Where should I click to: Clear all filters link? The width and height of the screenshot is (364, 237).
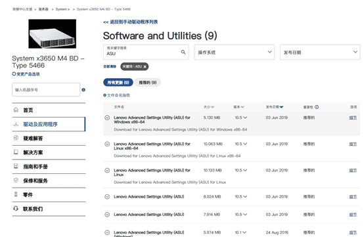point(110,66)
